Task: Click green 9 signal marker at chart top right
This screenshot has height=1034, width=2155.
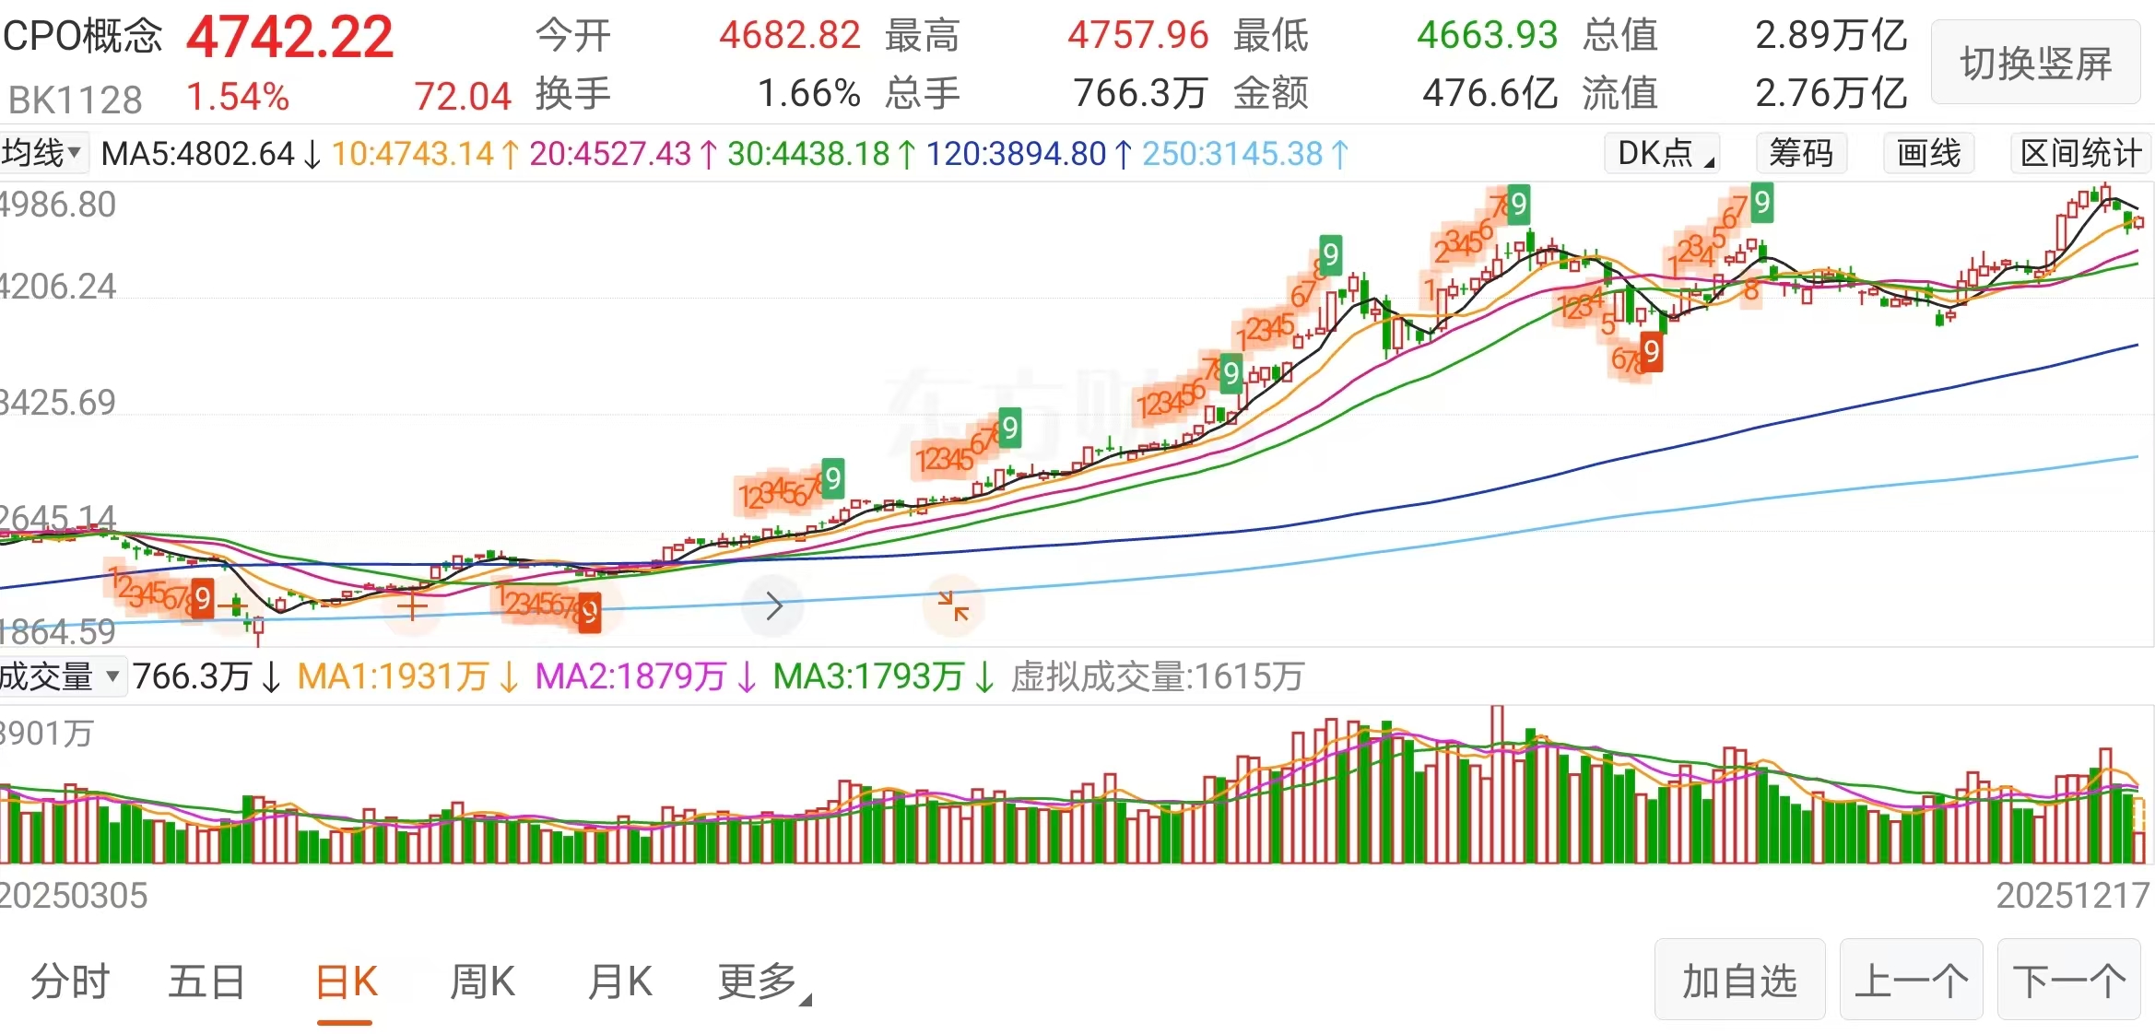Action: [x=1761, y=203]
